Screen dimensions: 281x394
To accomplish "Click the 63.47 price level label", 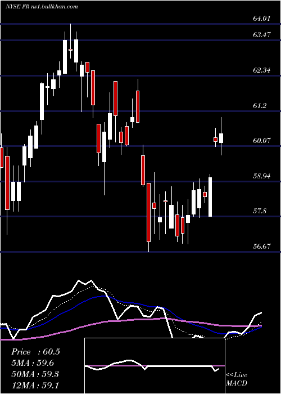I will (x=262, y=34).
